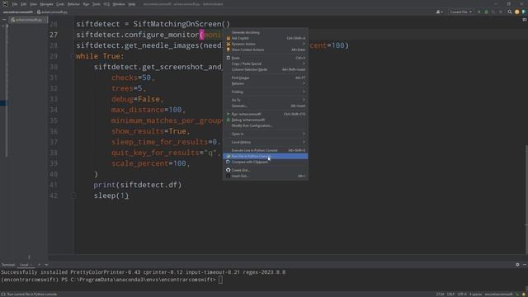The width and height of the screenshot is (528, 297).
Task: Choose Compare with Clipboard menu entry
Action: 266,162
